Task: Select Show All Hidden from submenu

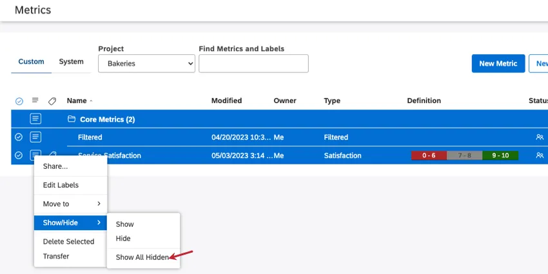Action: click(x=142, y=257)
